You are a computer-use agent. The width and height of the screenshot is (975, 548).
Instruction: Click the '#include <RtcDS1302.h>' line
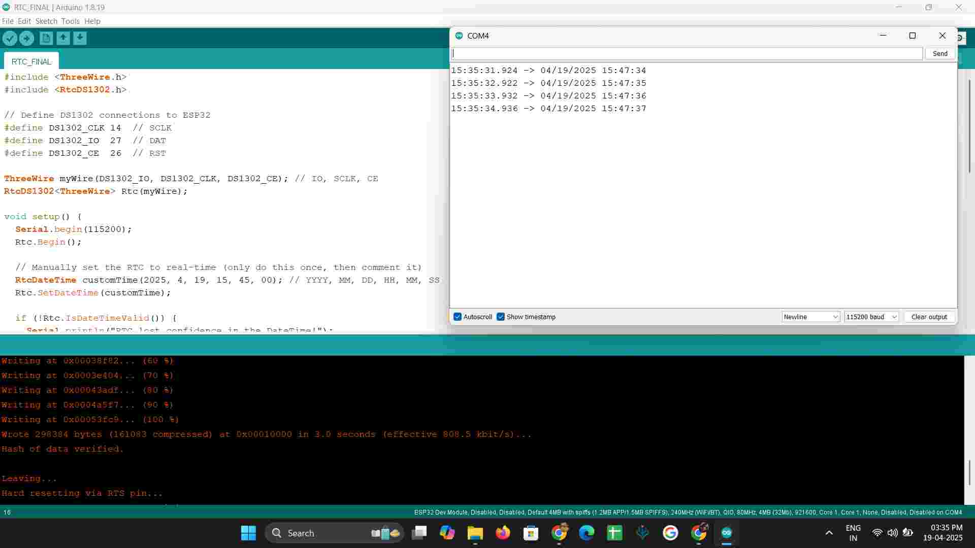(x=66, y=90)
